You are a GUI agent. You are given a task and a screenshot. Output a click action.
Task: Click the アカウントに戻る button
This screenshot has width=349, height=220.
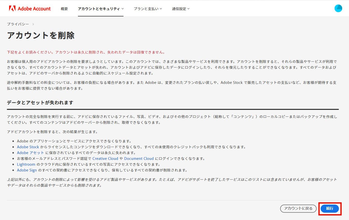pyautogui.click(x=298, y=209)
